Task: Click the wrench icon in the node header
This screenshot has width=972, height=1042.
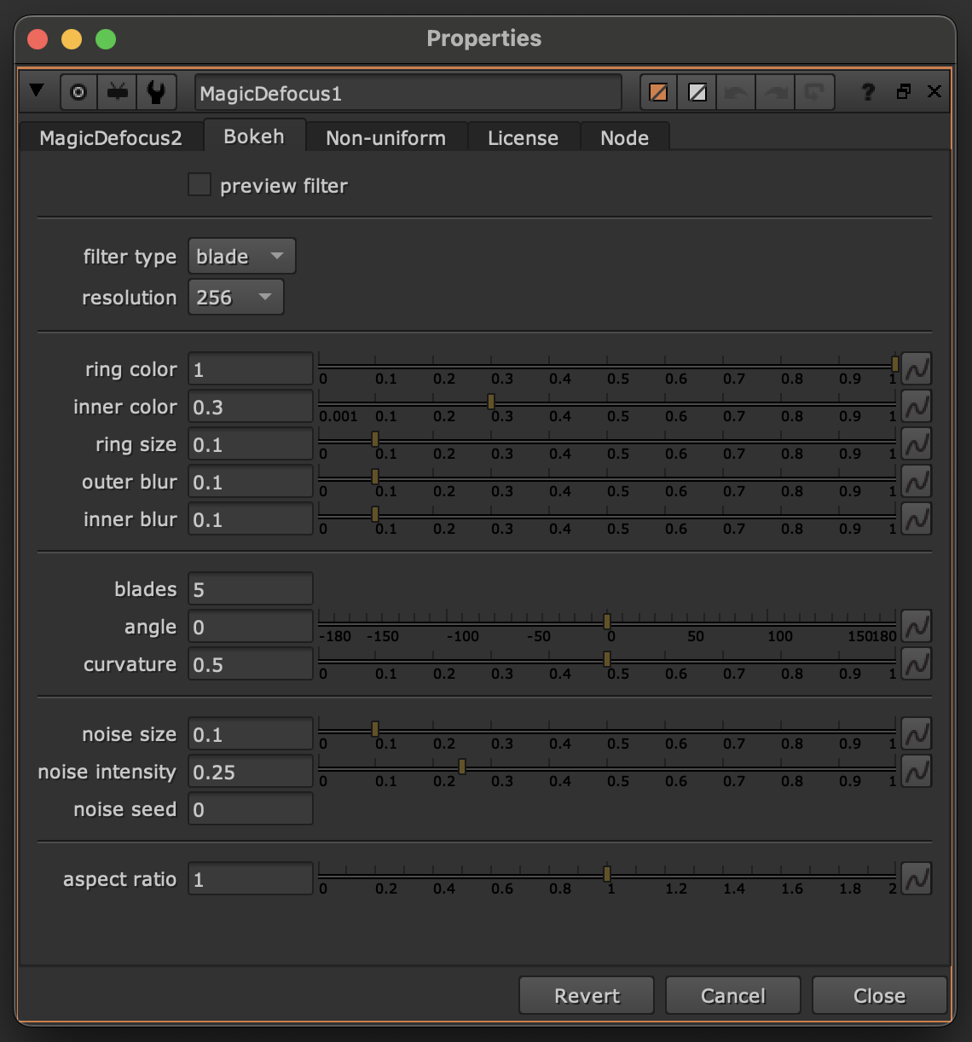Action: tap(156, 92)
